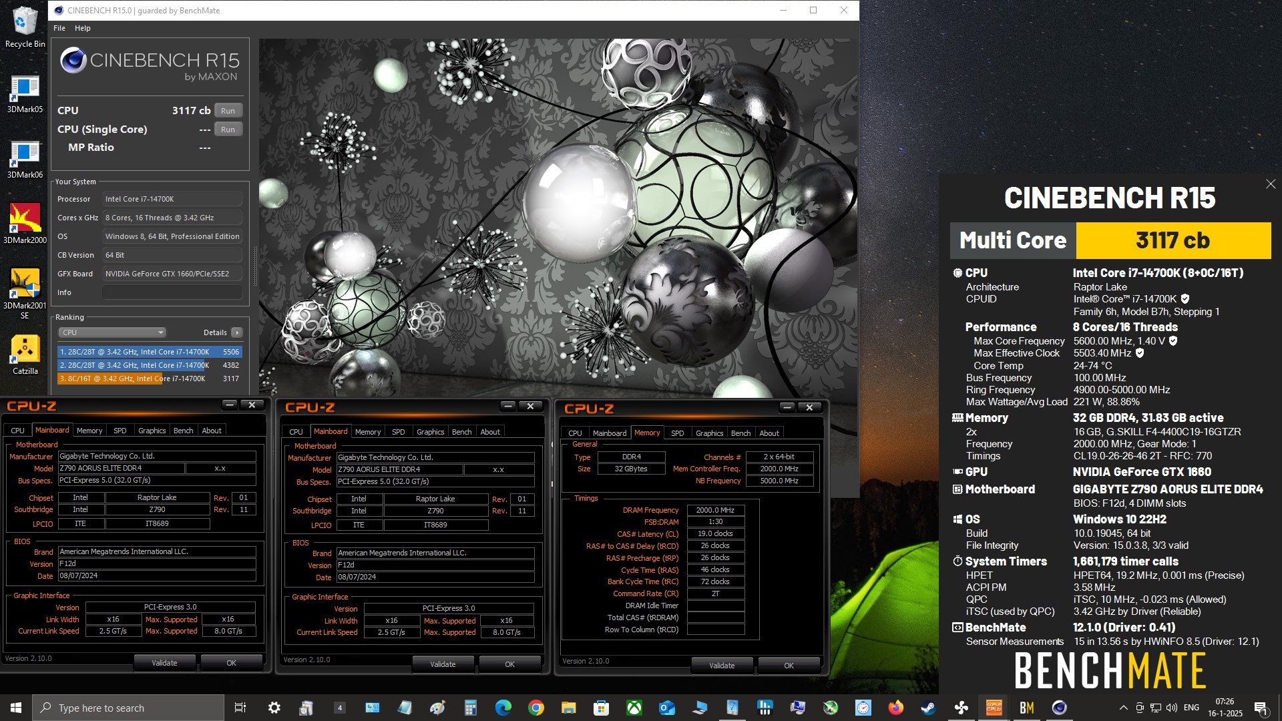Click OK in left CPU-Z window

(231, 663)
